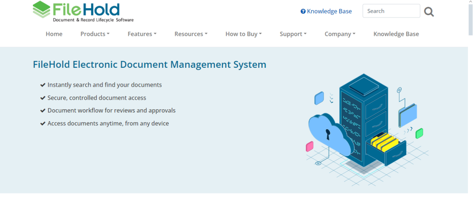The height and width of the screenshot is (207, 473).
Task: Click the question mark help icon
Action: pyautogui.click(x=303, y=12)
